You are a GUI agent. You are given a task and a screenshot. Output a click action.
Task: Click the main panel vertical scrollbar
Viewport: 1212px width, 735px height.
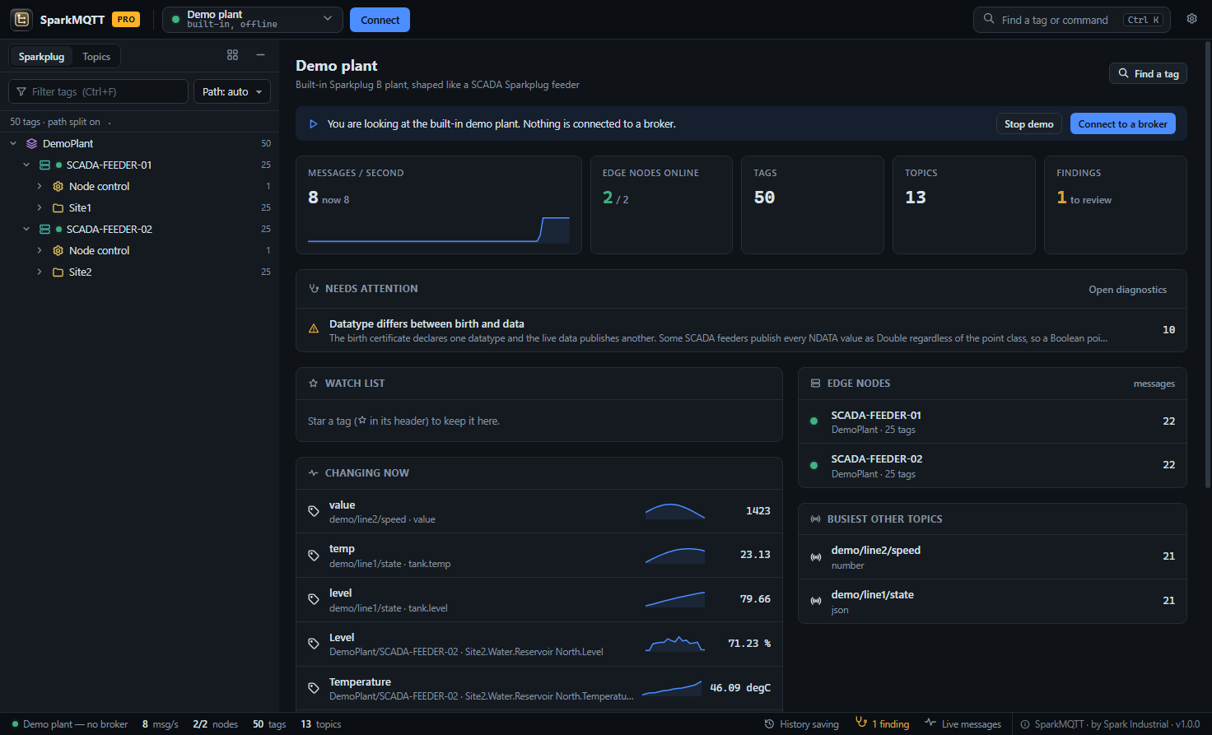[1208, 263]
